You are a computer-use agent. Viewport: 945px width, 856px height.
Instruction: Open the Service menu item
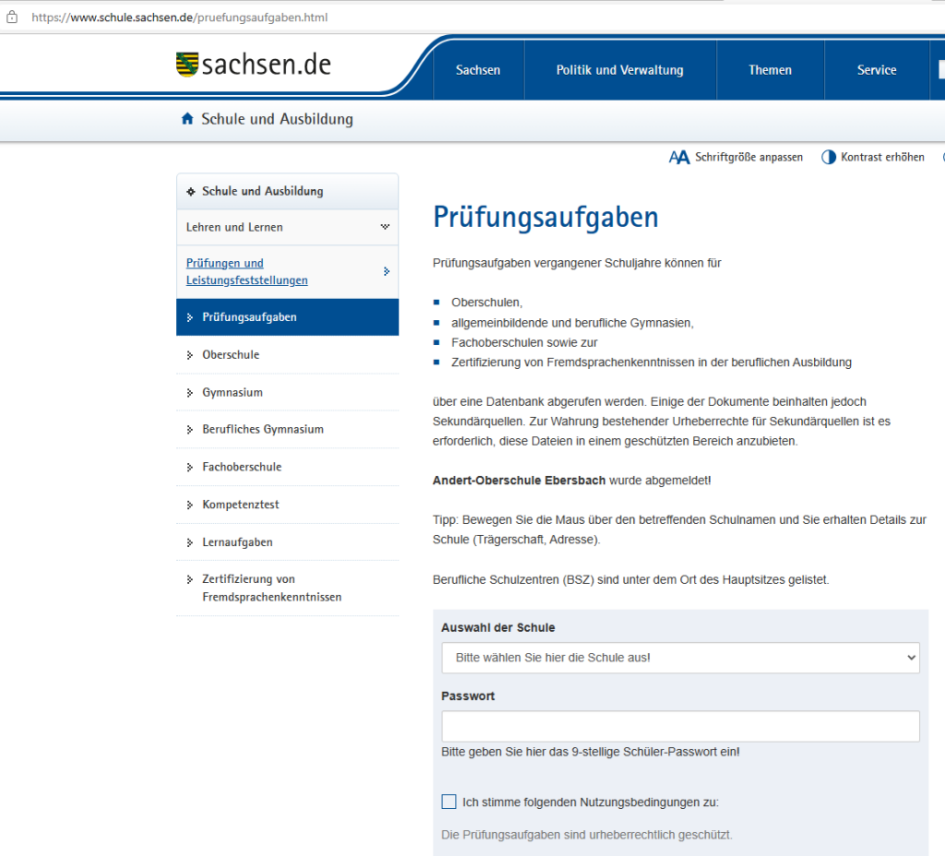coord(876,70)
